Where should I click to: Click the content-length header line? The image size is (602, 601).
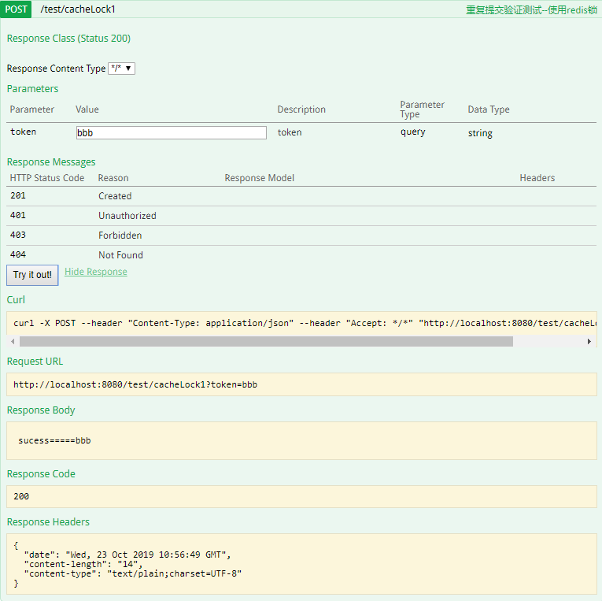point(83,564)
